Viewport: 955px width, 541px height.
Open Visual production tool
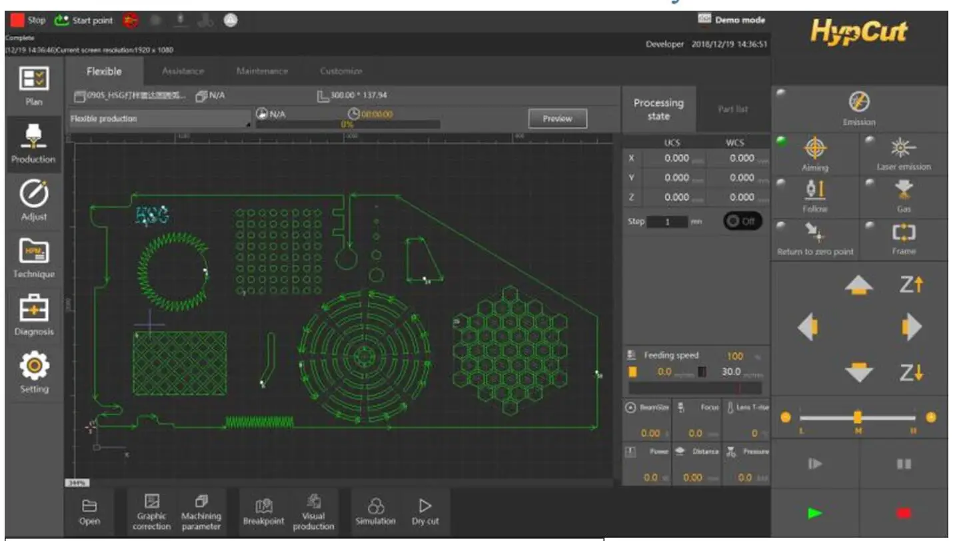coord(313,512)
